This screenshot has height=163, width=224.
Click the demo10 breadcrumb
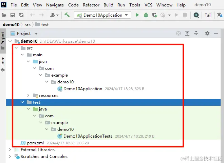pos(11,25)
